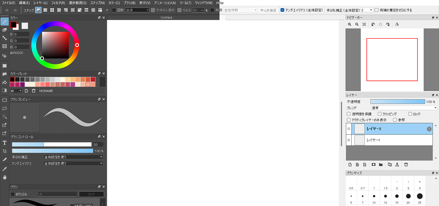Viewport: 439px width, 206px height.
Task: Enable the クリッピング (clipping) checkbox
Action: [x=379, y=114]
